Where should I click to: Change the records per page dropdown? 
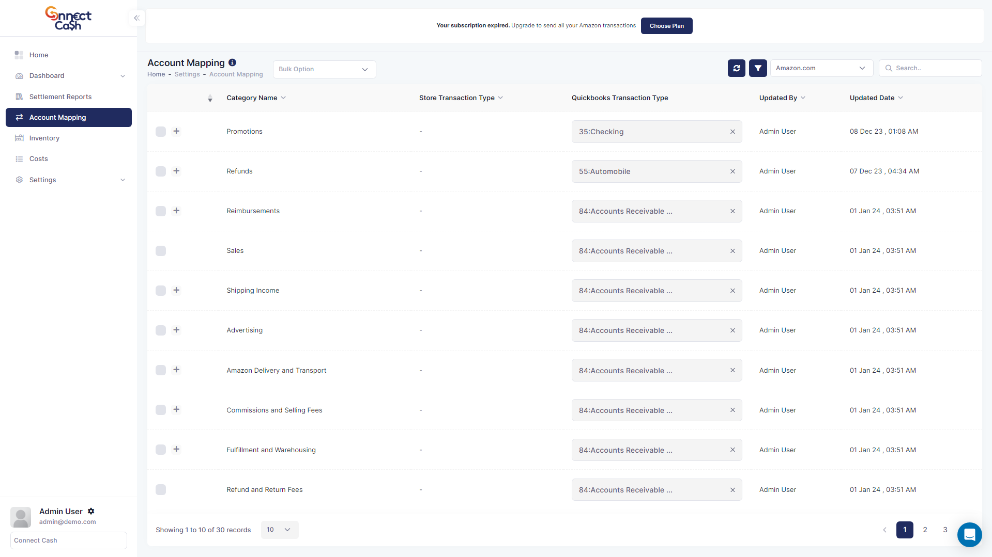[x=279, y=530]
